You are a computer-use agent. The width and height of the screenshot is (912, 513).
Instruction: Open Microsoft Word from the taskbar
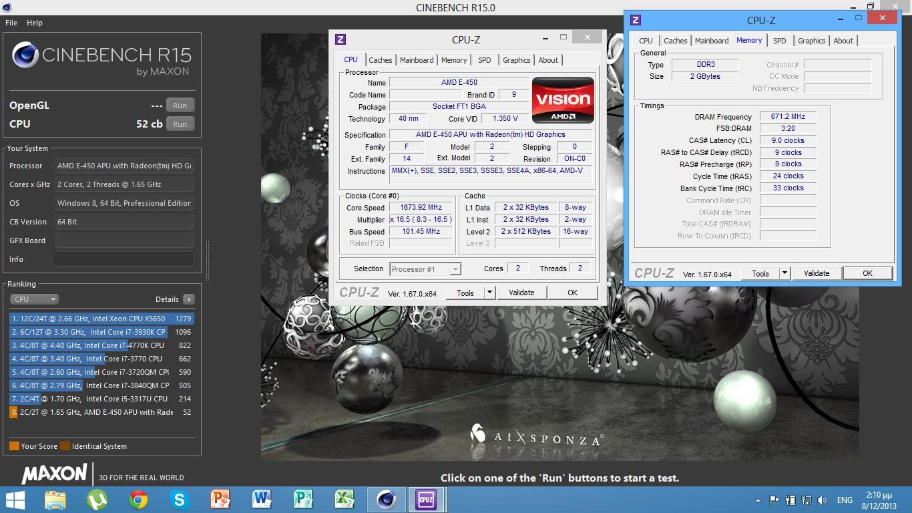pyautogui.click(x=262, y=500)
